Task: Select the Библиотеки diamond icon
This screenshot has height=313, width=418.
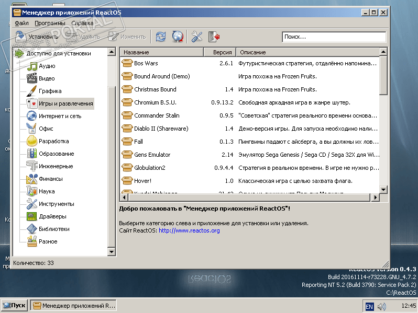Action: [32, 229]
